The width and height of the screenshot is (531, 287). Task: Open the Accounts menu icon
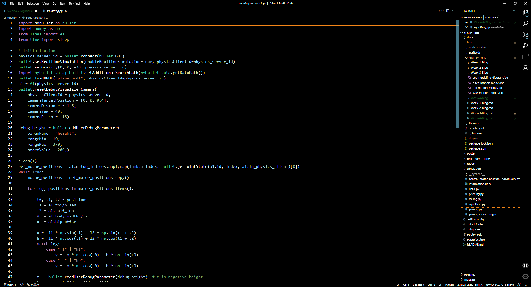click(525, 265)
